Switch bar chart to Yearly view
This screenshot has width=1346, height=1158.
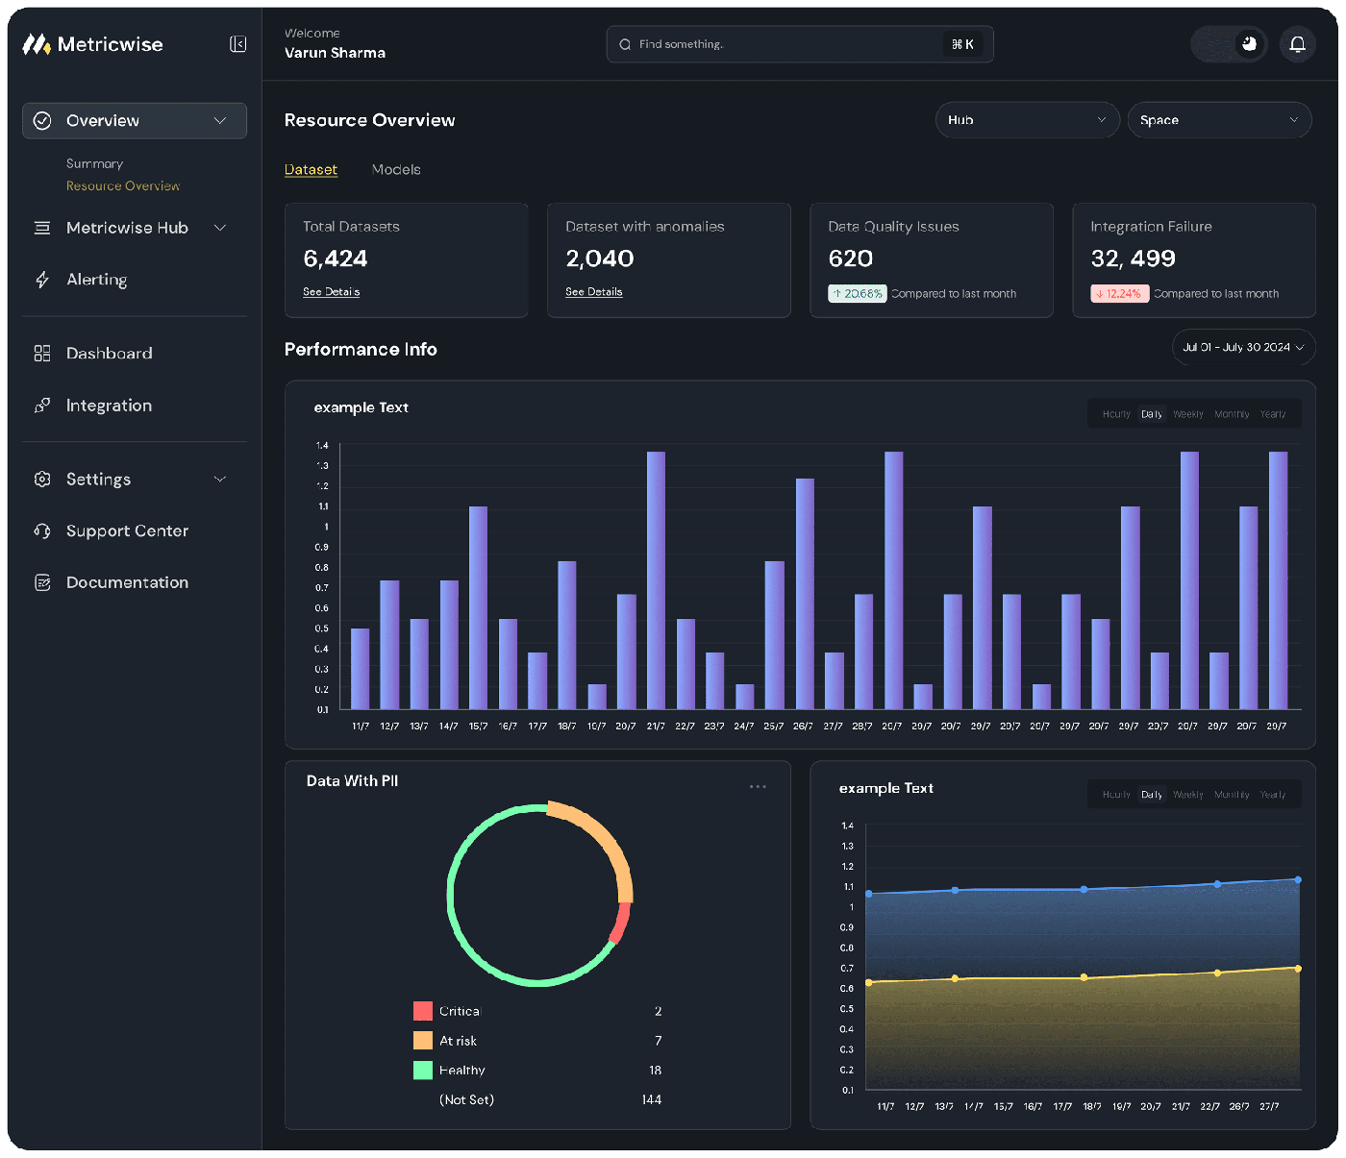point(1273,414)
